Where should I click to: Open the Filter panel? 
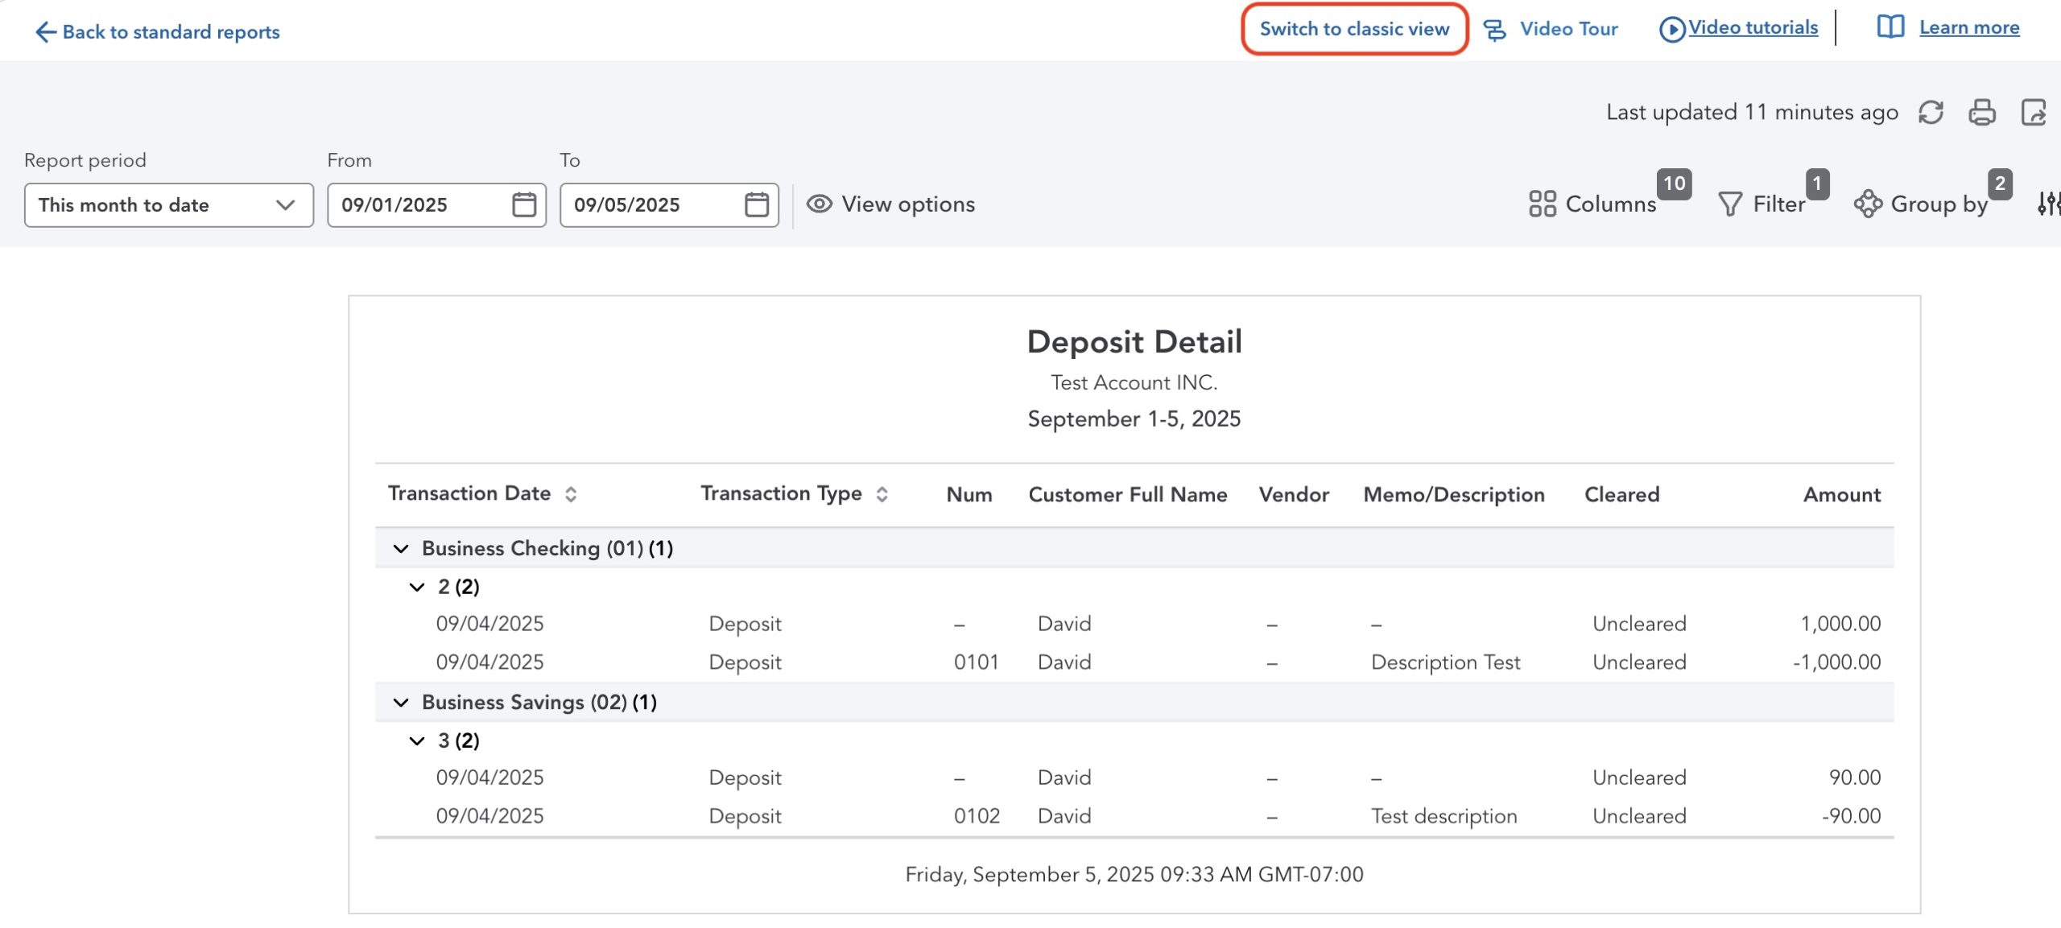[x=1762, y=204]
